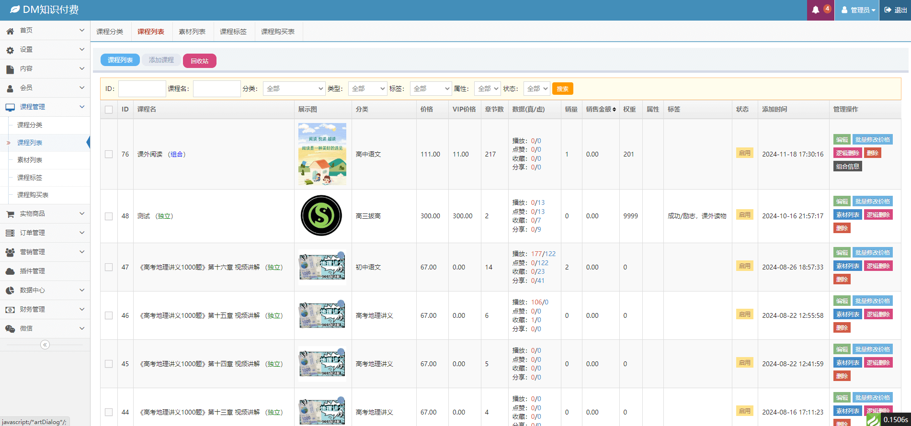The image size is (911, 426).
Task: Click the settings gear icon in sidebar
Action: pyautogui.click(x=10, y=50)
